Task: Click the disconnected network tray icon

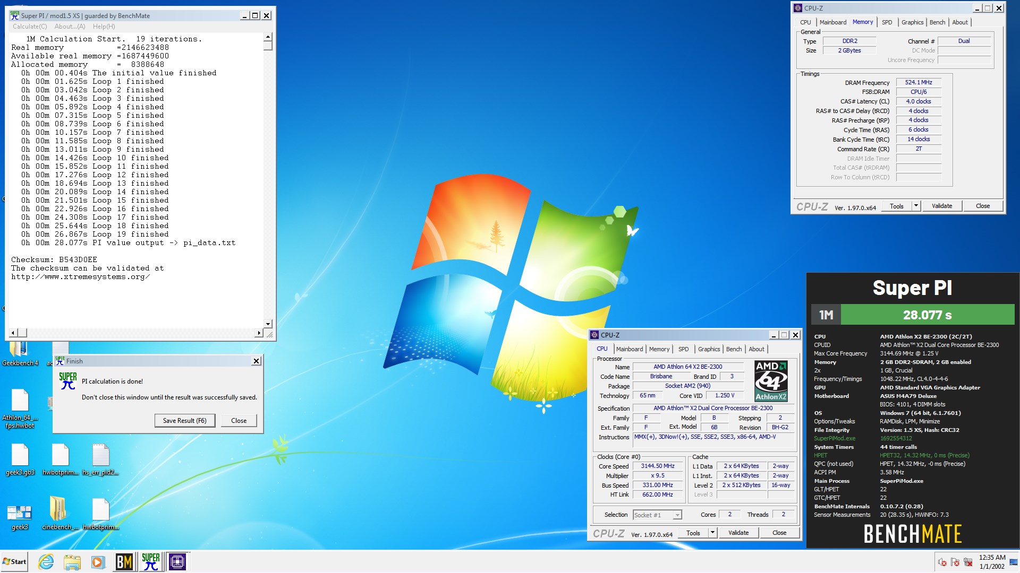Action: [968, 562]
